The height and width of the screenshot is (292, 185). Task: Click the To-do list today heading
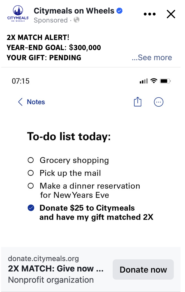[x=69, y=136]
